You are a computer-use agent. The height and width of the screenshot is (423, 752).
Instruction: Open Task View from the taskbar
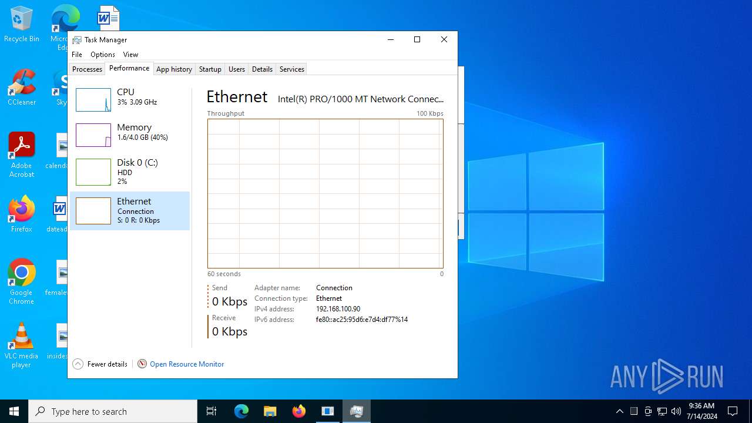click(211, 411)
